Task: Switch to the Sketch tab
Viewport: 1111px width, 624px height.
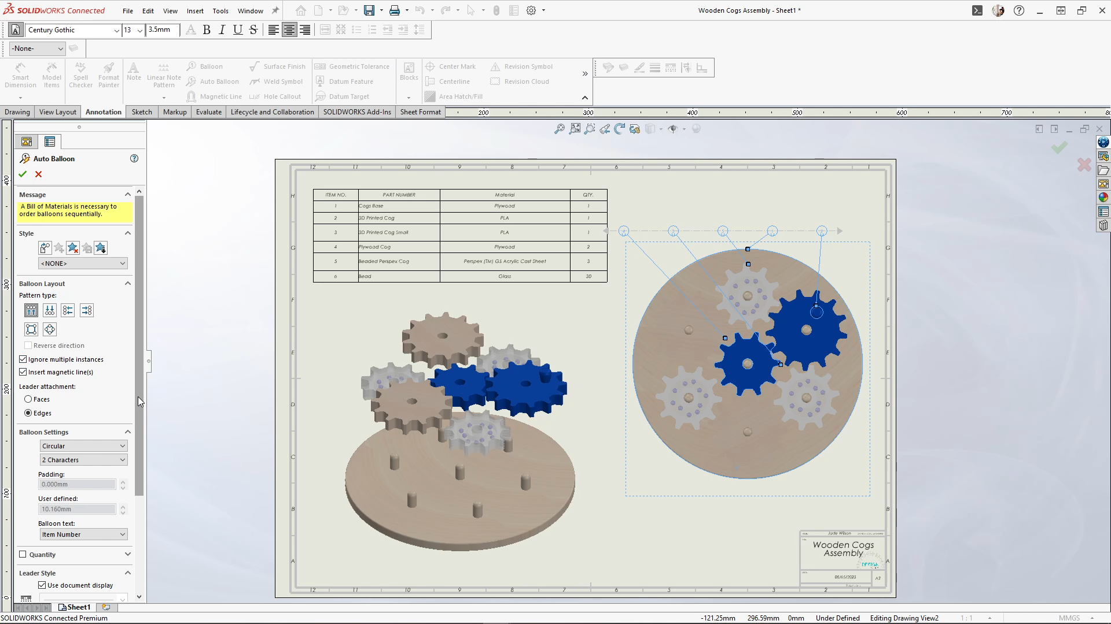Action: pyautogui.click(x=142, y=112)
